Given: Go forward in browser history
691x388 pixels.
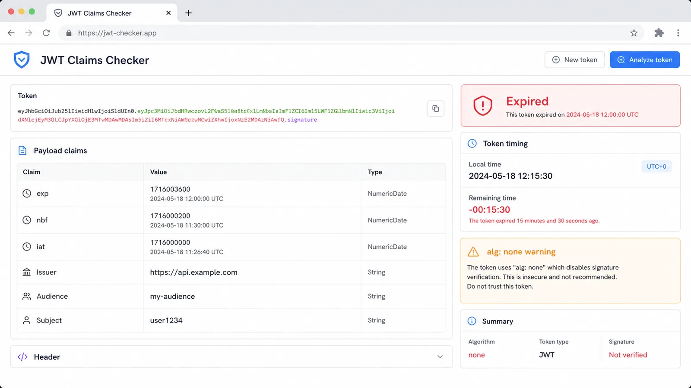Looking at the screenshot, I should coord(29,33).
